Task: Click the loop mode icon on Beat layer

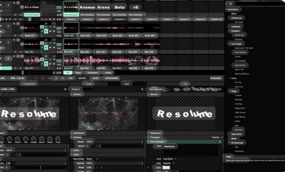Action: click(42, 59)
